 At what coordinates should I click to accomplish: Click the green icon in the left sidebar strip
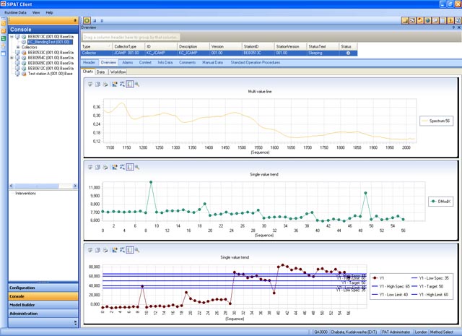[x=4, y=37]
